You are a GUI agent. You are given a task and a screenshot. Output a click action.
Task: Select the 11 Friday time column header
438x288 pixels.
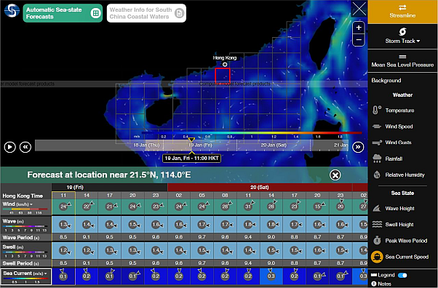point(63,195)
